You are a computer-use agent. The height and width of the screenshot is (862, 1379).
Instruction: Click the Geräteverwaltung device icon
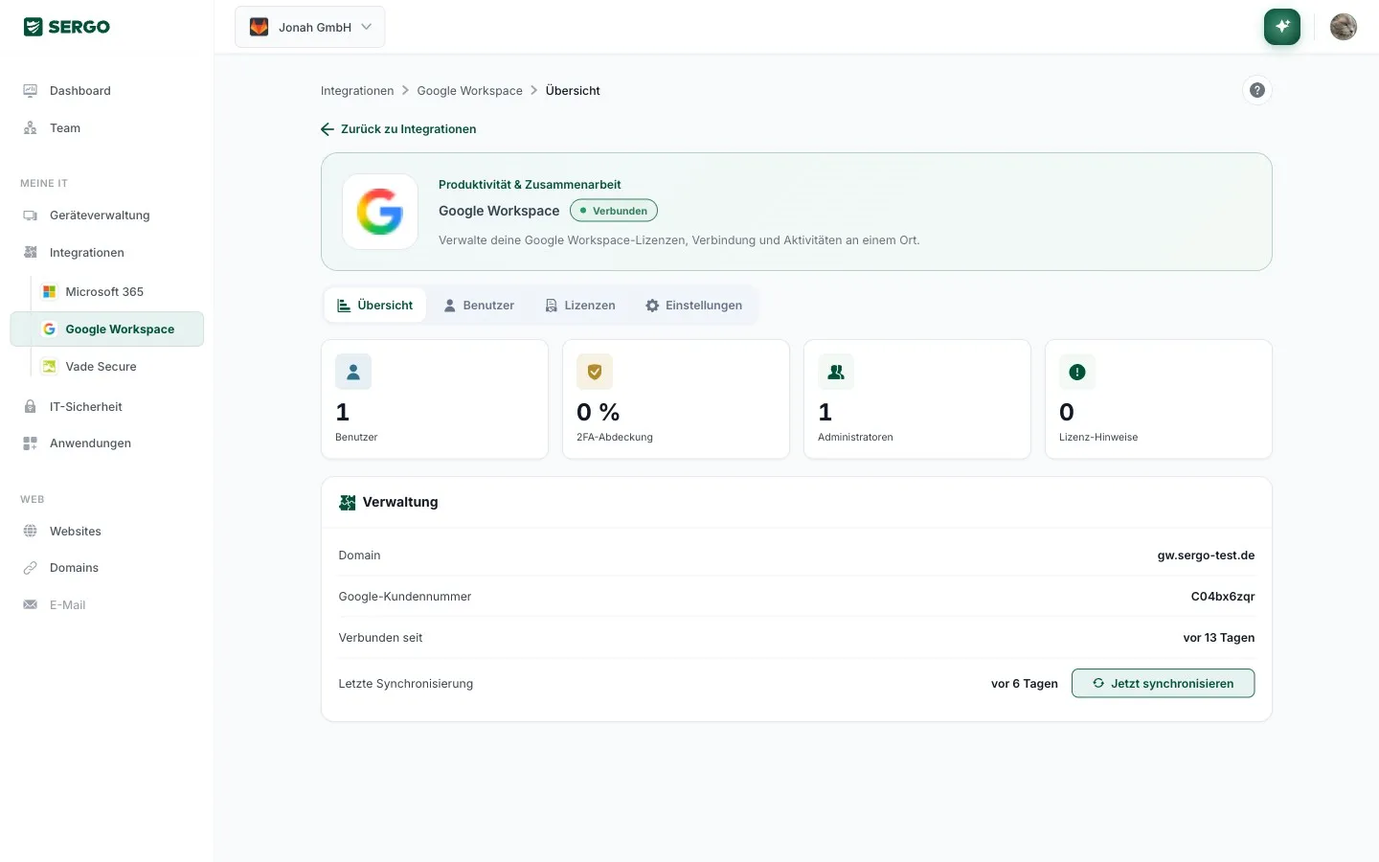pyautogui.click(x=31, y=215)
